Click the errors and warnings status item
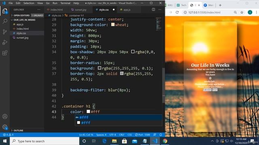259x145 pixels. [x=8, y=135]
